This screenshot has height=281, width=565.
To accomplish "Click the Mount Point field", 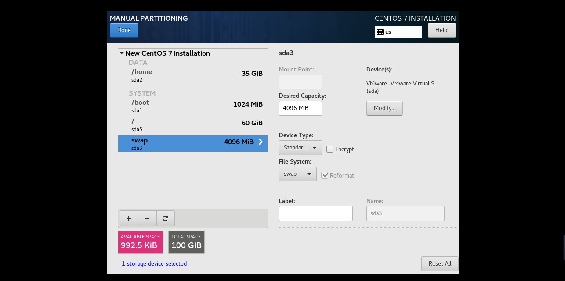I will [x=301, y=82].
